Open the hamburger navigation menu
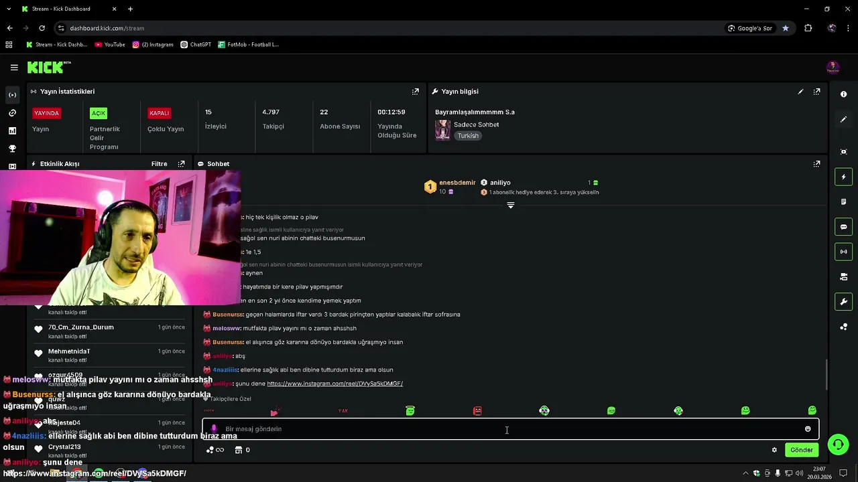Screen dimensions: 858x482 coord(14,67)
